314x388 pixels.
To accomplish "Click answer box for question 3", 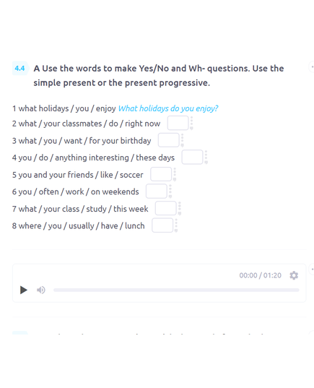I will (169, 140).
